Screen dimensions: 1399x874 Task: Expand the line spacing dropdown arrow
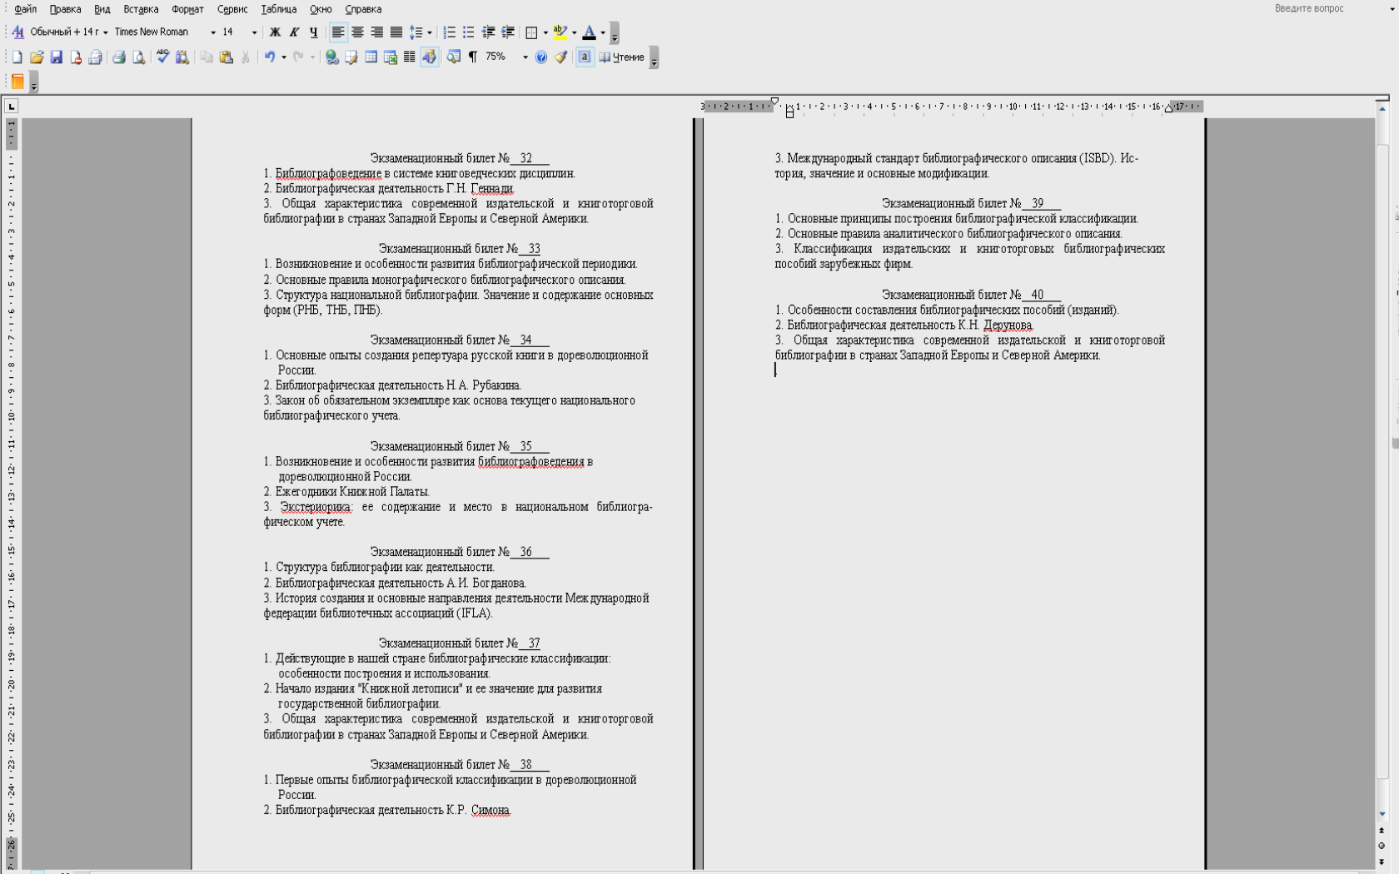(x=430, y=32)
